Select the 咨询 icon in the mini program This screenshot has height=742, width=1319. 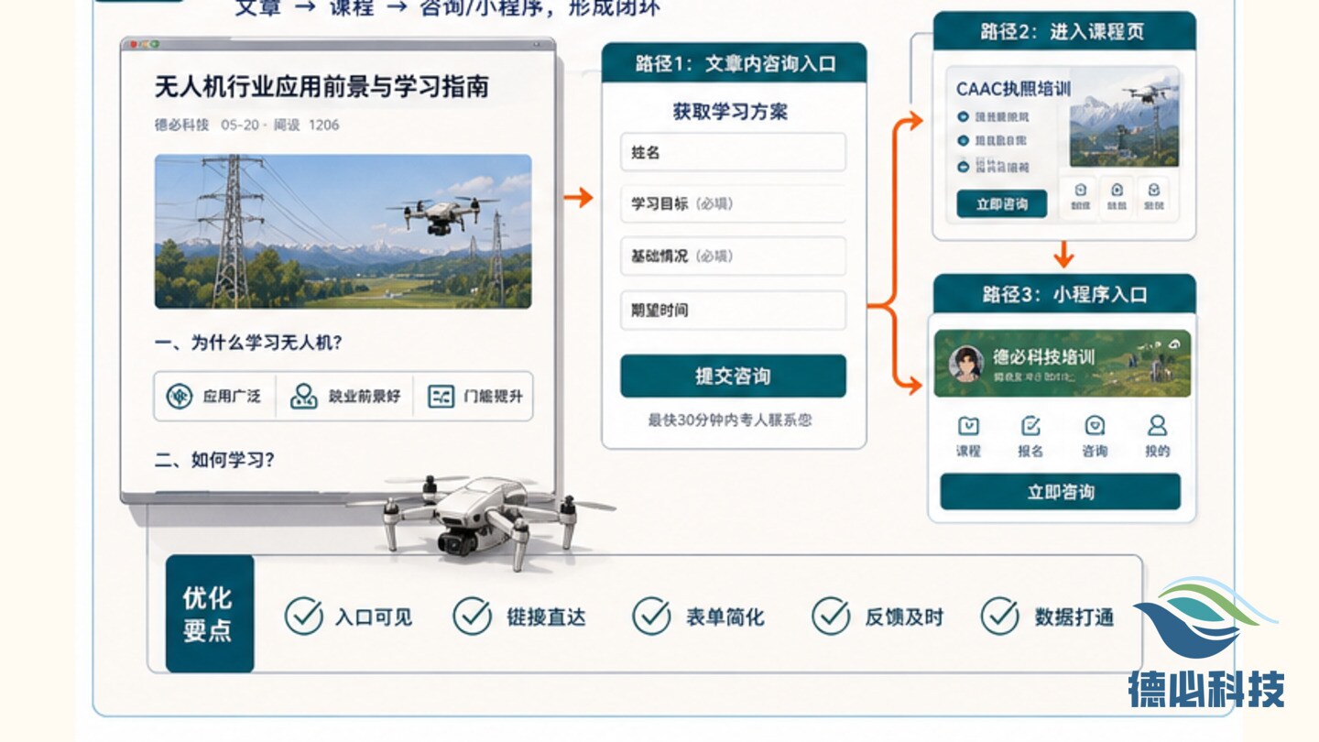(1095, 426)
